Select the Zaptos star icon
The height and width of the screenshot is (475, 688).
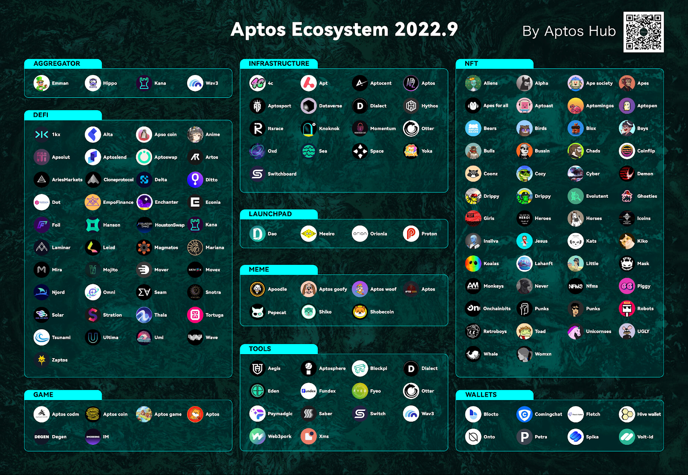coord(42,360)
